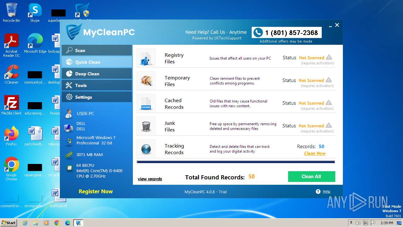Click warning icon beside Registry Files status
Screen dimensions: 403x227
point(329,57)
